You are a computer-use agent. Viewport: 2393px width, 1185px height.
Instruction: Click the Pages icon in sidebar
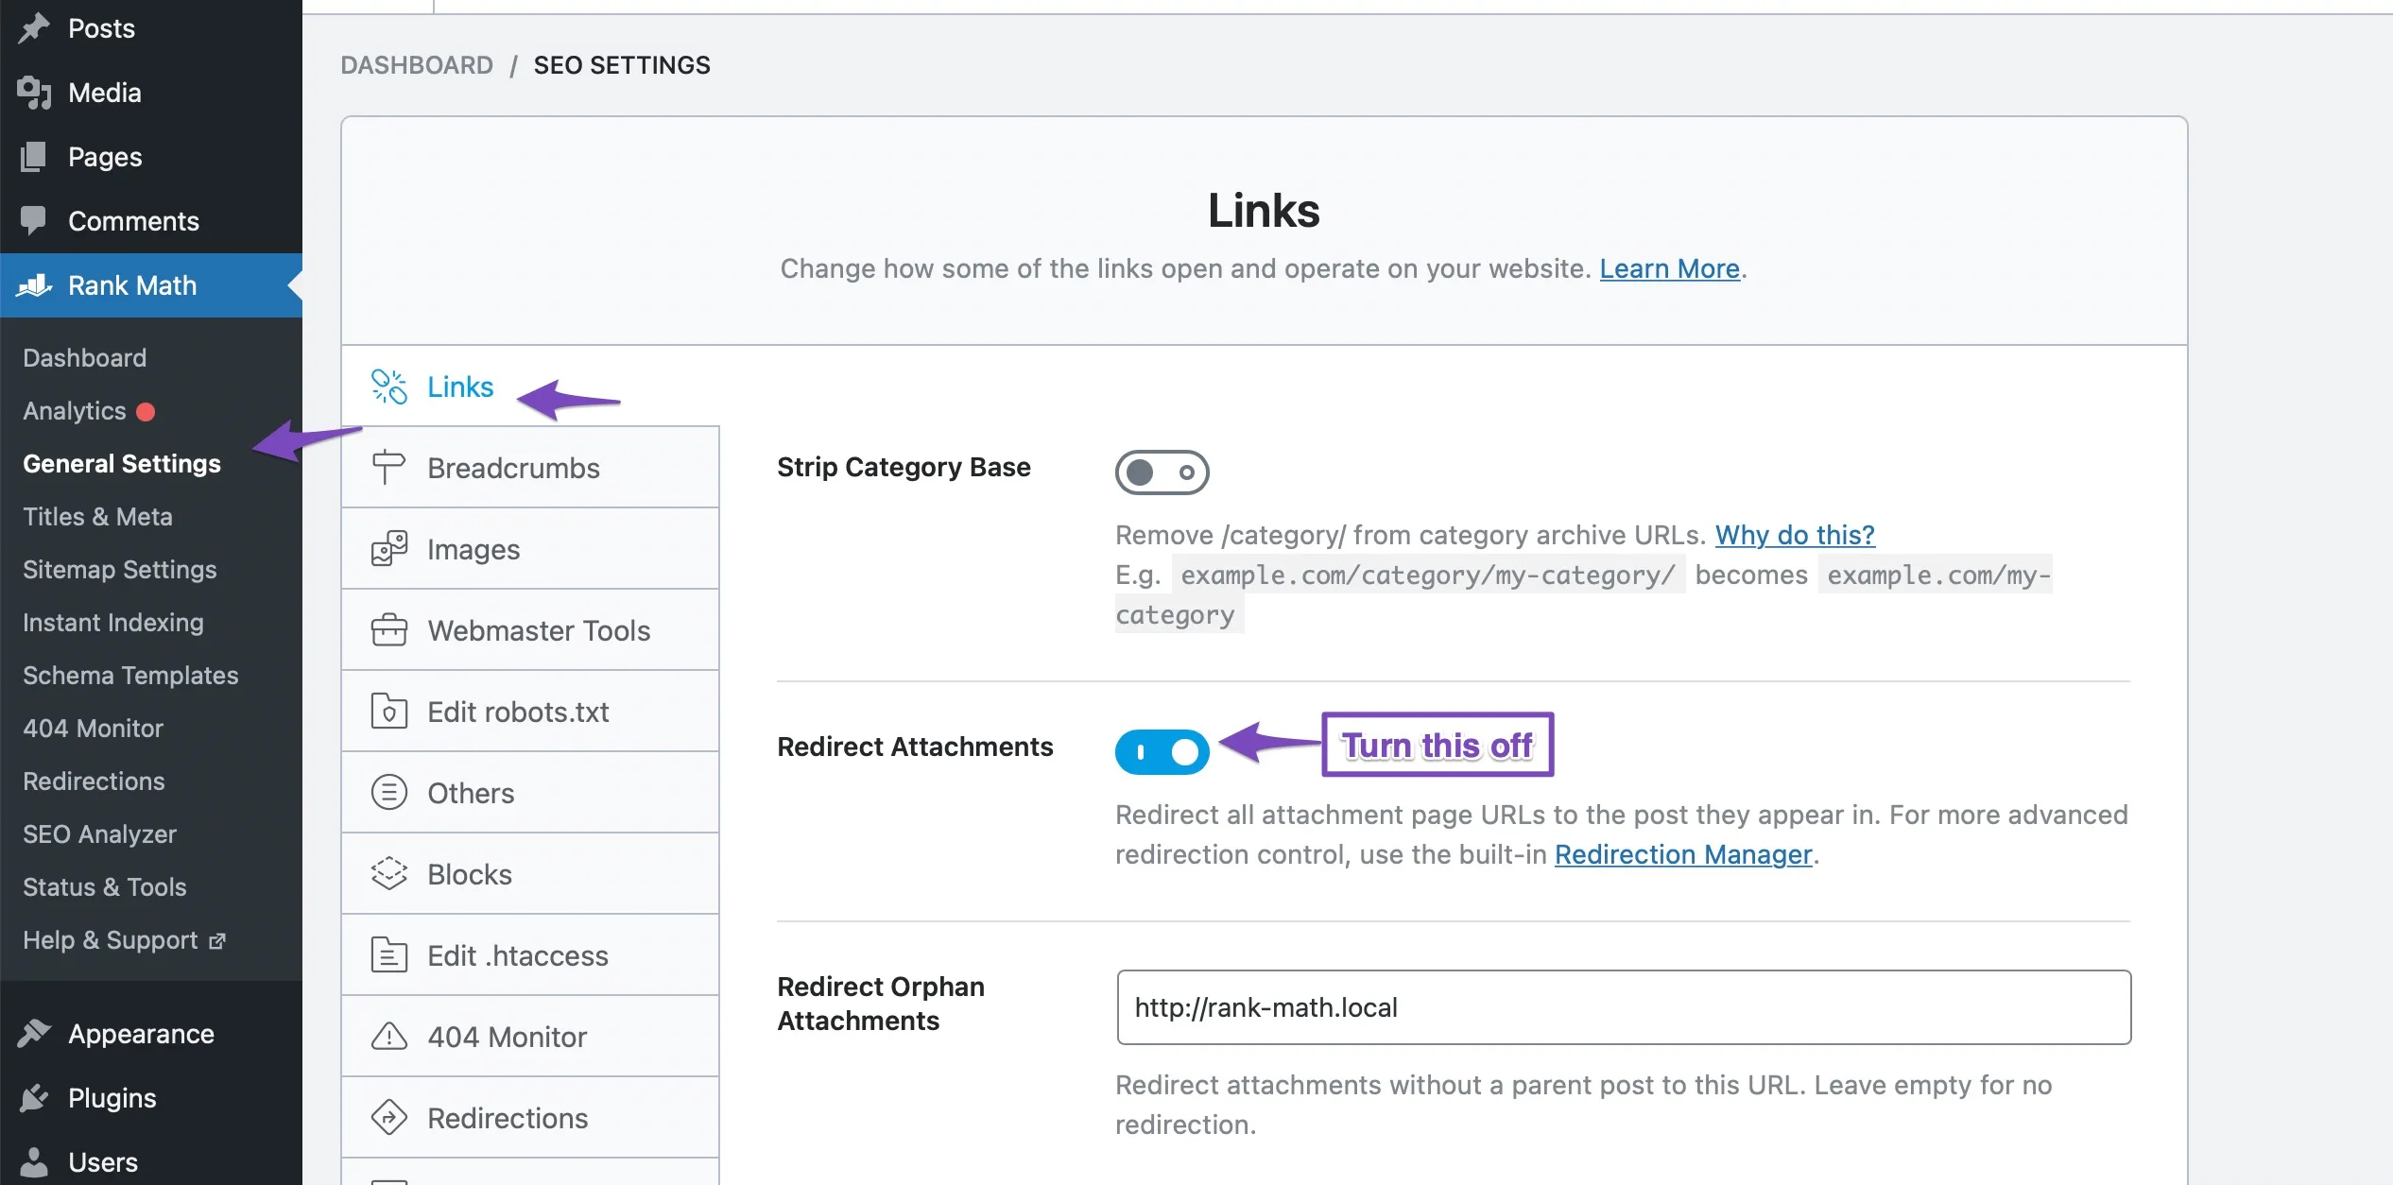[x=34, y=157]
